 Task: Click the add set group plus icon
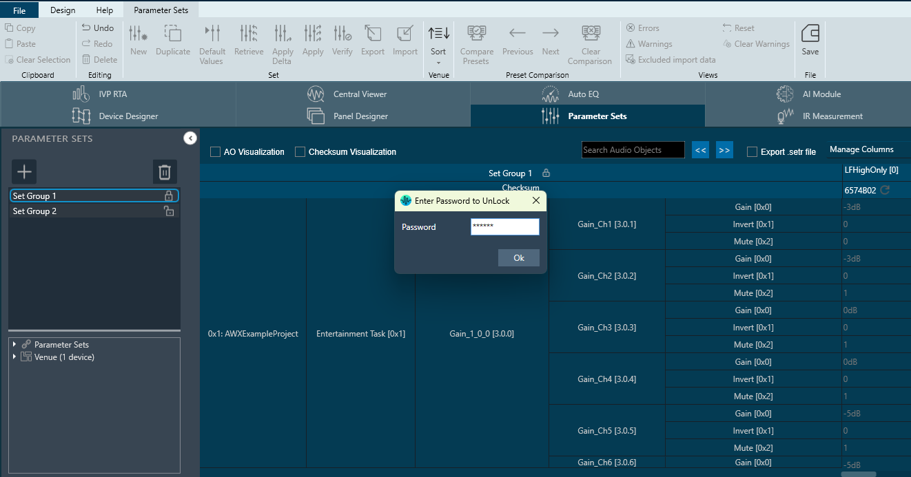point(24,171)
